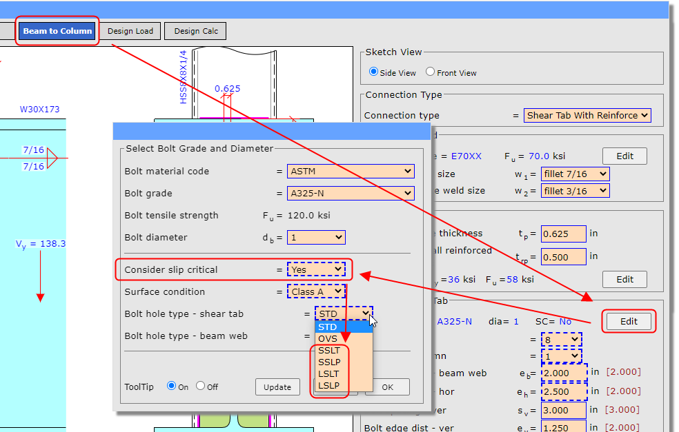The image size is (679, 432).
Task: Open the Design Calc tab
Action: click(x=196, y=31)
